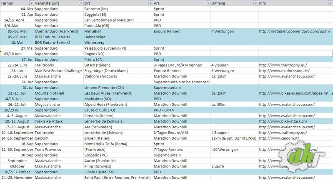Open the trailtrophy.eu link in Latsch row
This screenshot has width=333, height=180.
point(283,65)
